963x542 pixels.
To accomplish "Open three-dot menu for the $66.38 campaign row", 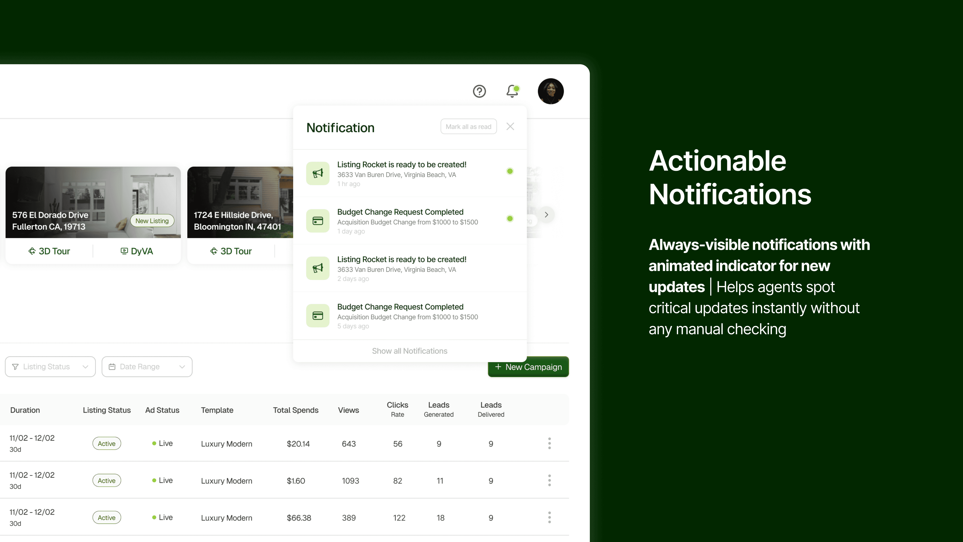I will 549,517.
